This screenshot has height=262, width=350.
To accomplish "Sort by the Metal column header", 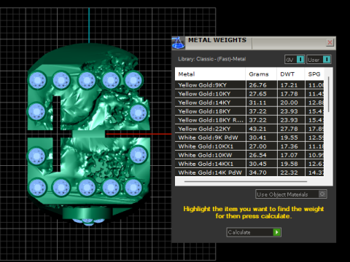I will [210, 74].
